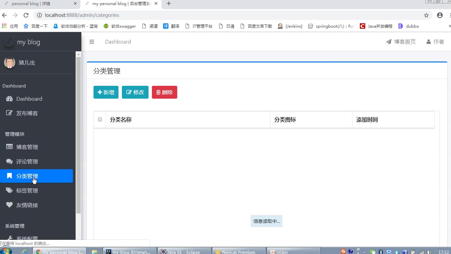Open the 博客首页 link
This screenshot has height=254, width=451.
click(x=401, y=42)
